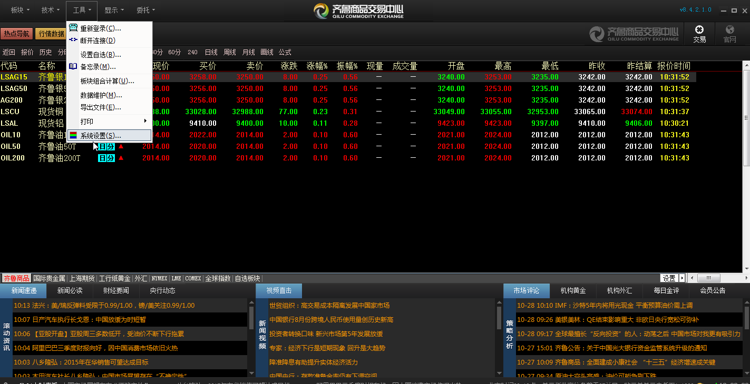Switch chart to 周线 weekly period
Image resolution: width=750 pixels, height=384 pixels.
pos(230,52)
